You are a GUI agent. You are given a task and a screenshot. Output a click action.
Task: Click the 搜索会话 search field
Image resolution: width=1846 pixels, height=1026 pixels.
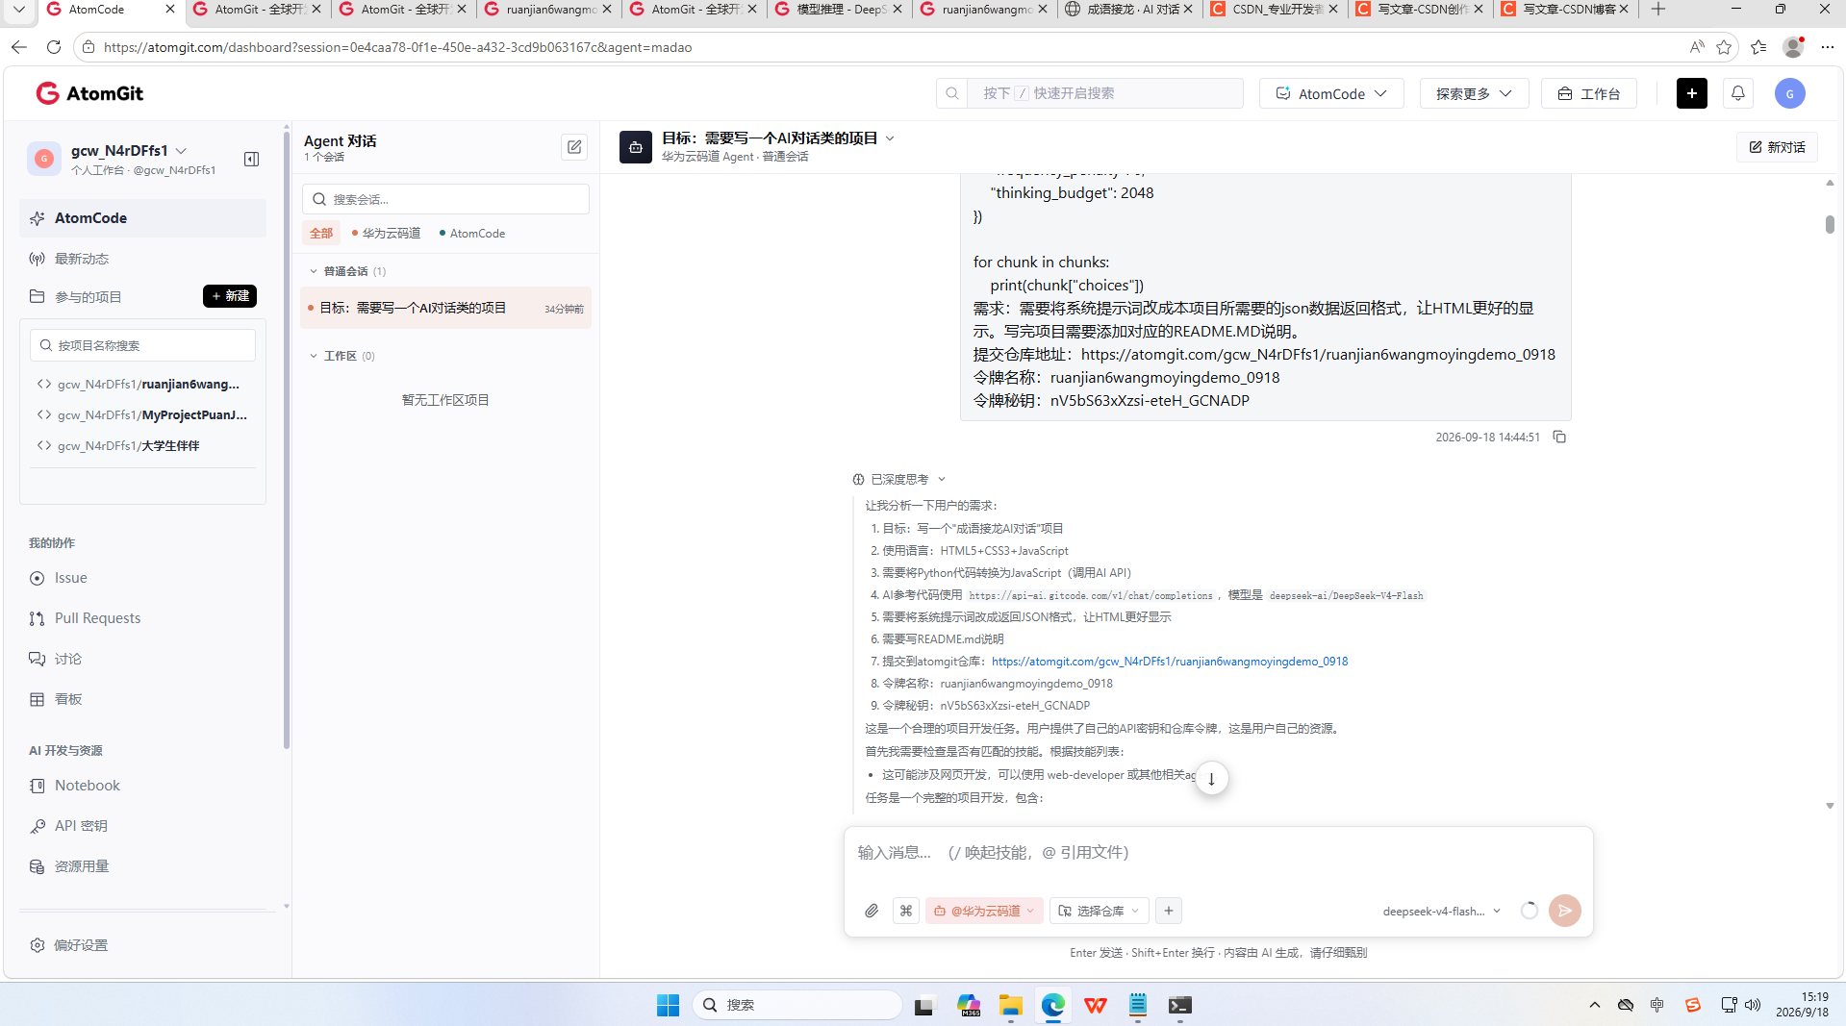[x=445, y=199]
